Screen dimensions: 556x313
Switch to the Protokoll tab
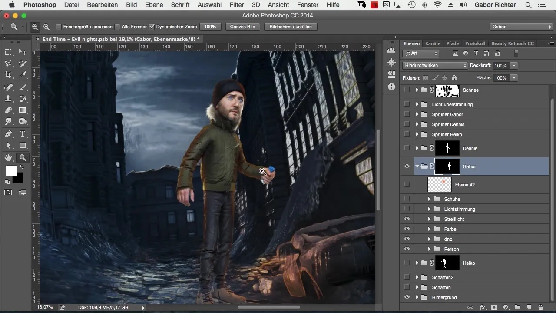point(475,43)
